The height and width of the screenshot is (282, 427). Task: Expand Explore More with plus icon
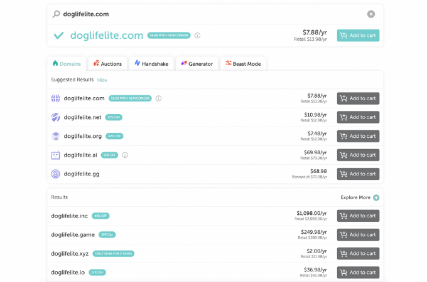click(376, 197)
